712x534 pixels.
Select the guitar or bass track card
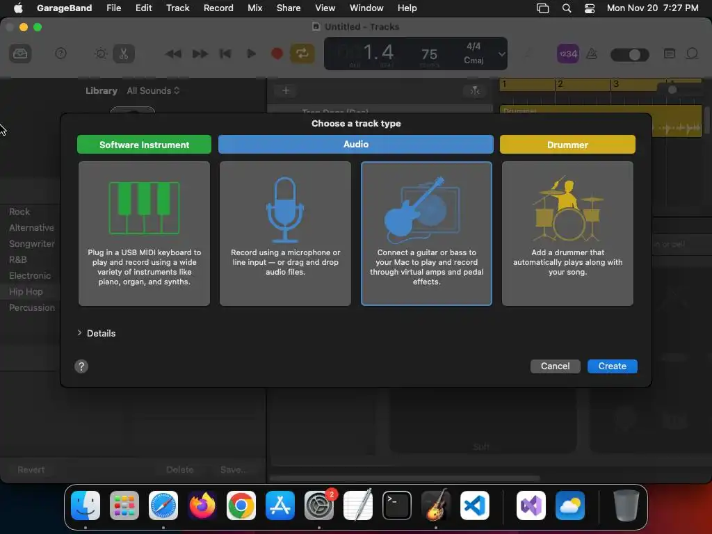pos(426,234)
